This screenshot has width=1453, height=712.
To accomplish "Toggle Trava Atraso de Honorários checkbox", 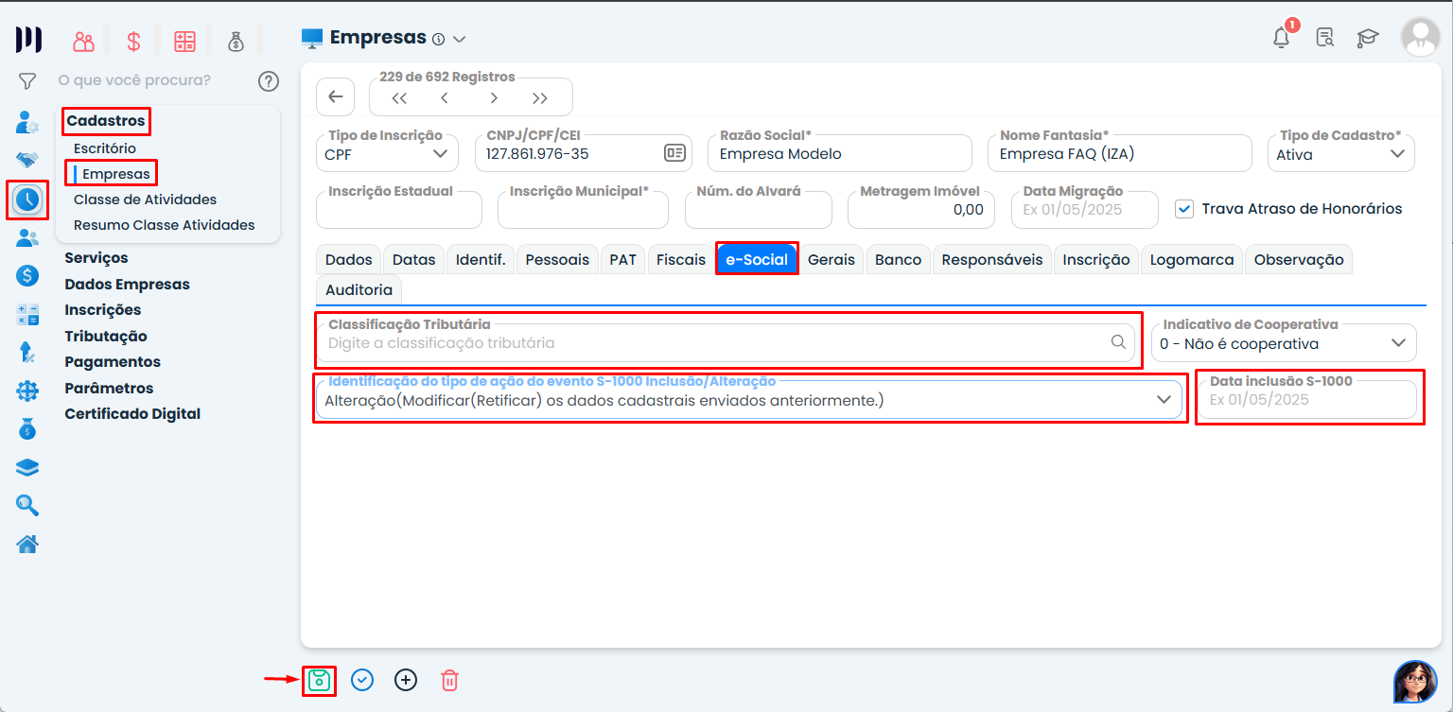I will (x=1183, y=209).
